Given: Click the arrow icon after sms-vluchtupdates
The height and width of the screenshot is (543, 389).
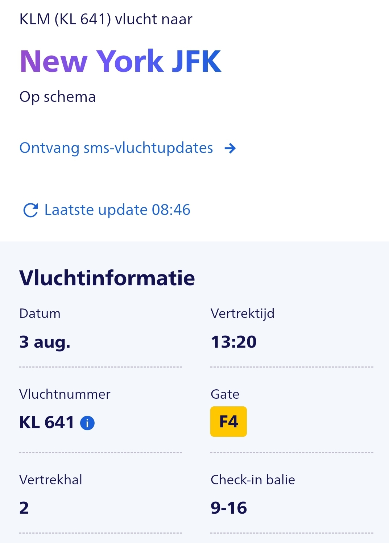Looking at the screenshot, I should (230, 148).
